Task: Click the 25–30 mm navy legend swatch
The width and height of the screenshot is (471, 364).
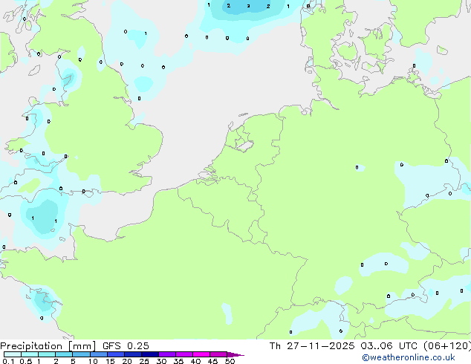Action: [150, 354]
